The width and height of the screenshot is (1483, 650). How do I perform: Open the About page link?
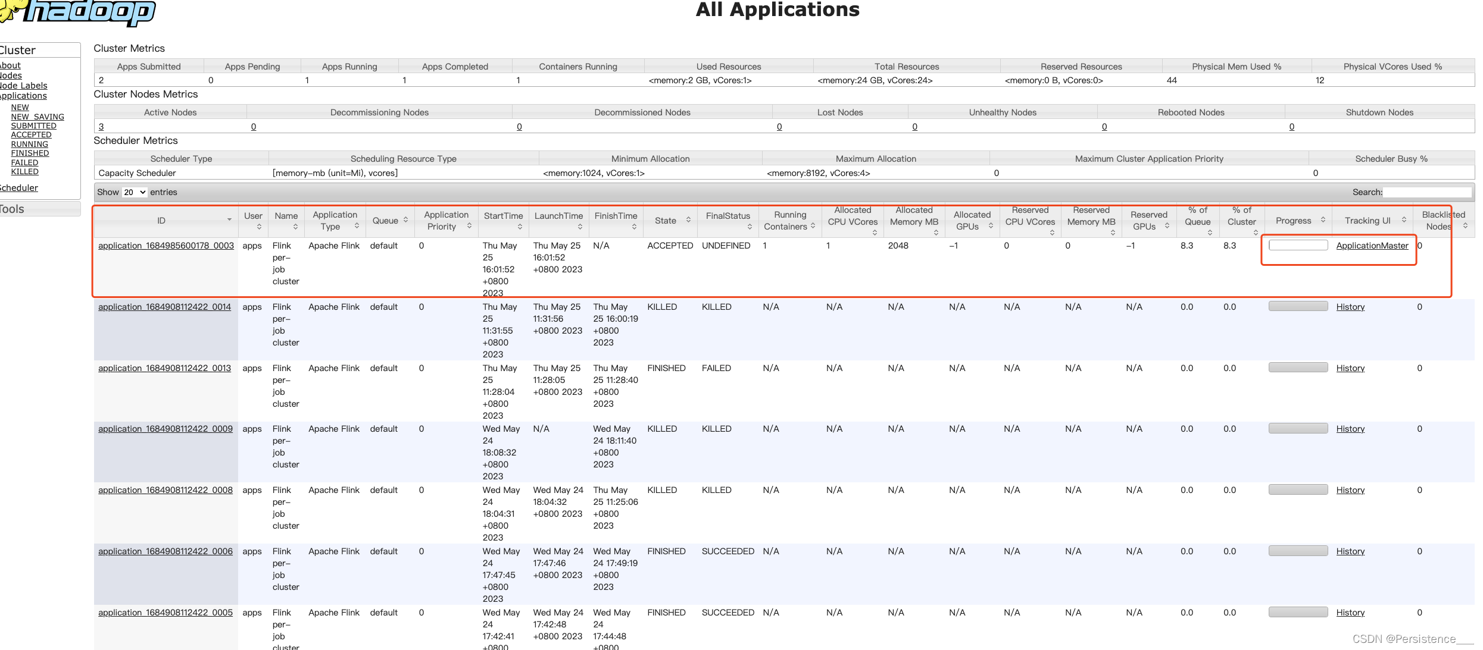coord(10,65)
